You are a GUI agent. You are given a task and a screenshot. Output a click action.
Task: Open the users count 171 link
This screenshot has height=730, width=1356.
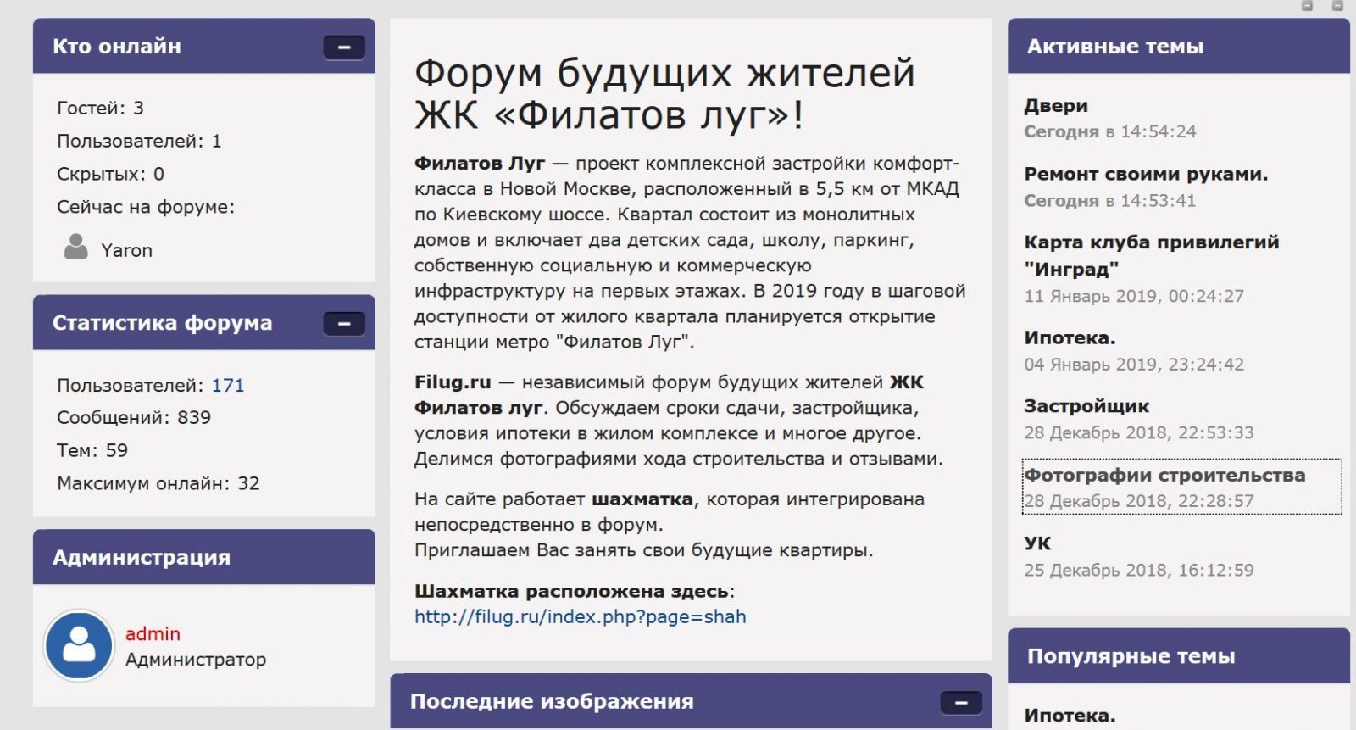[228, 385]
